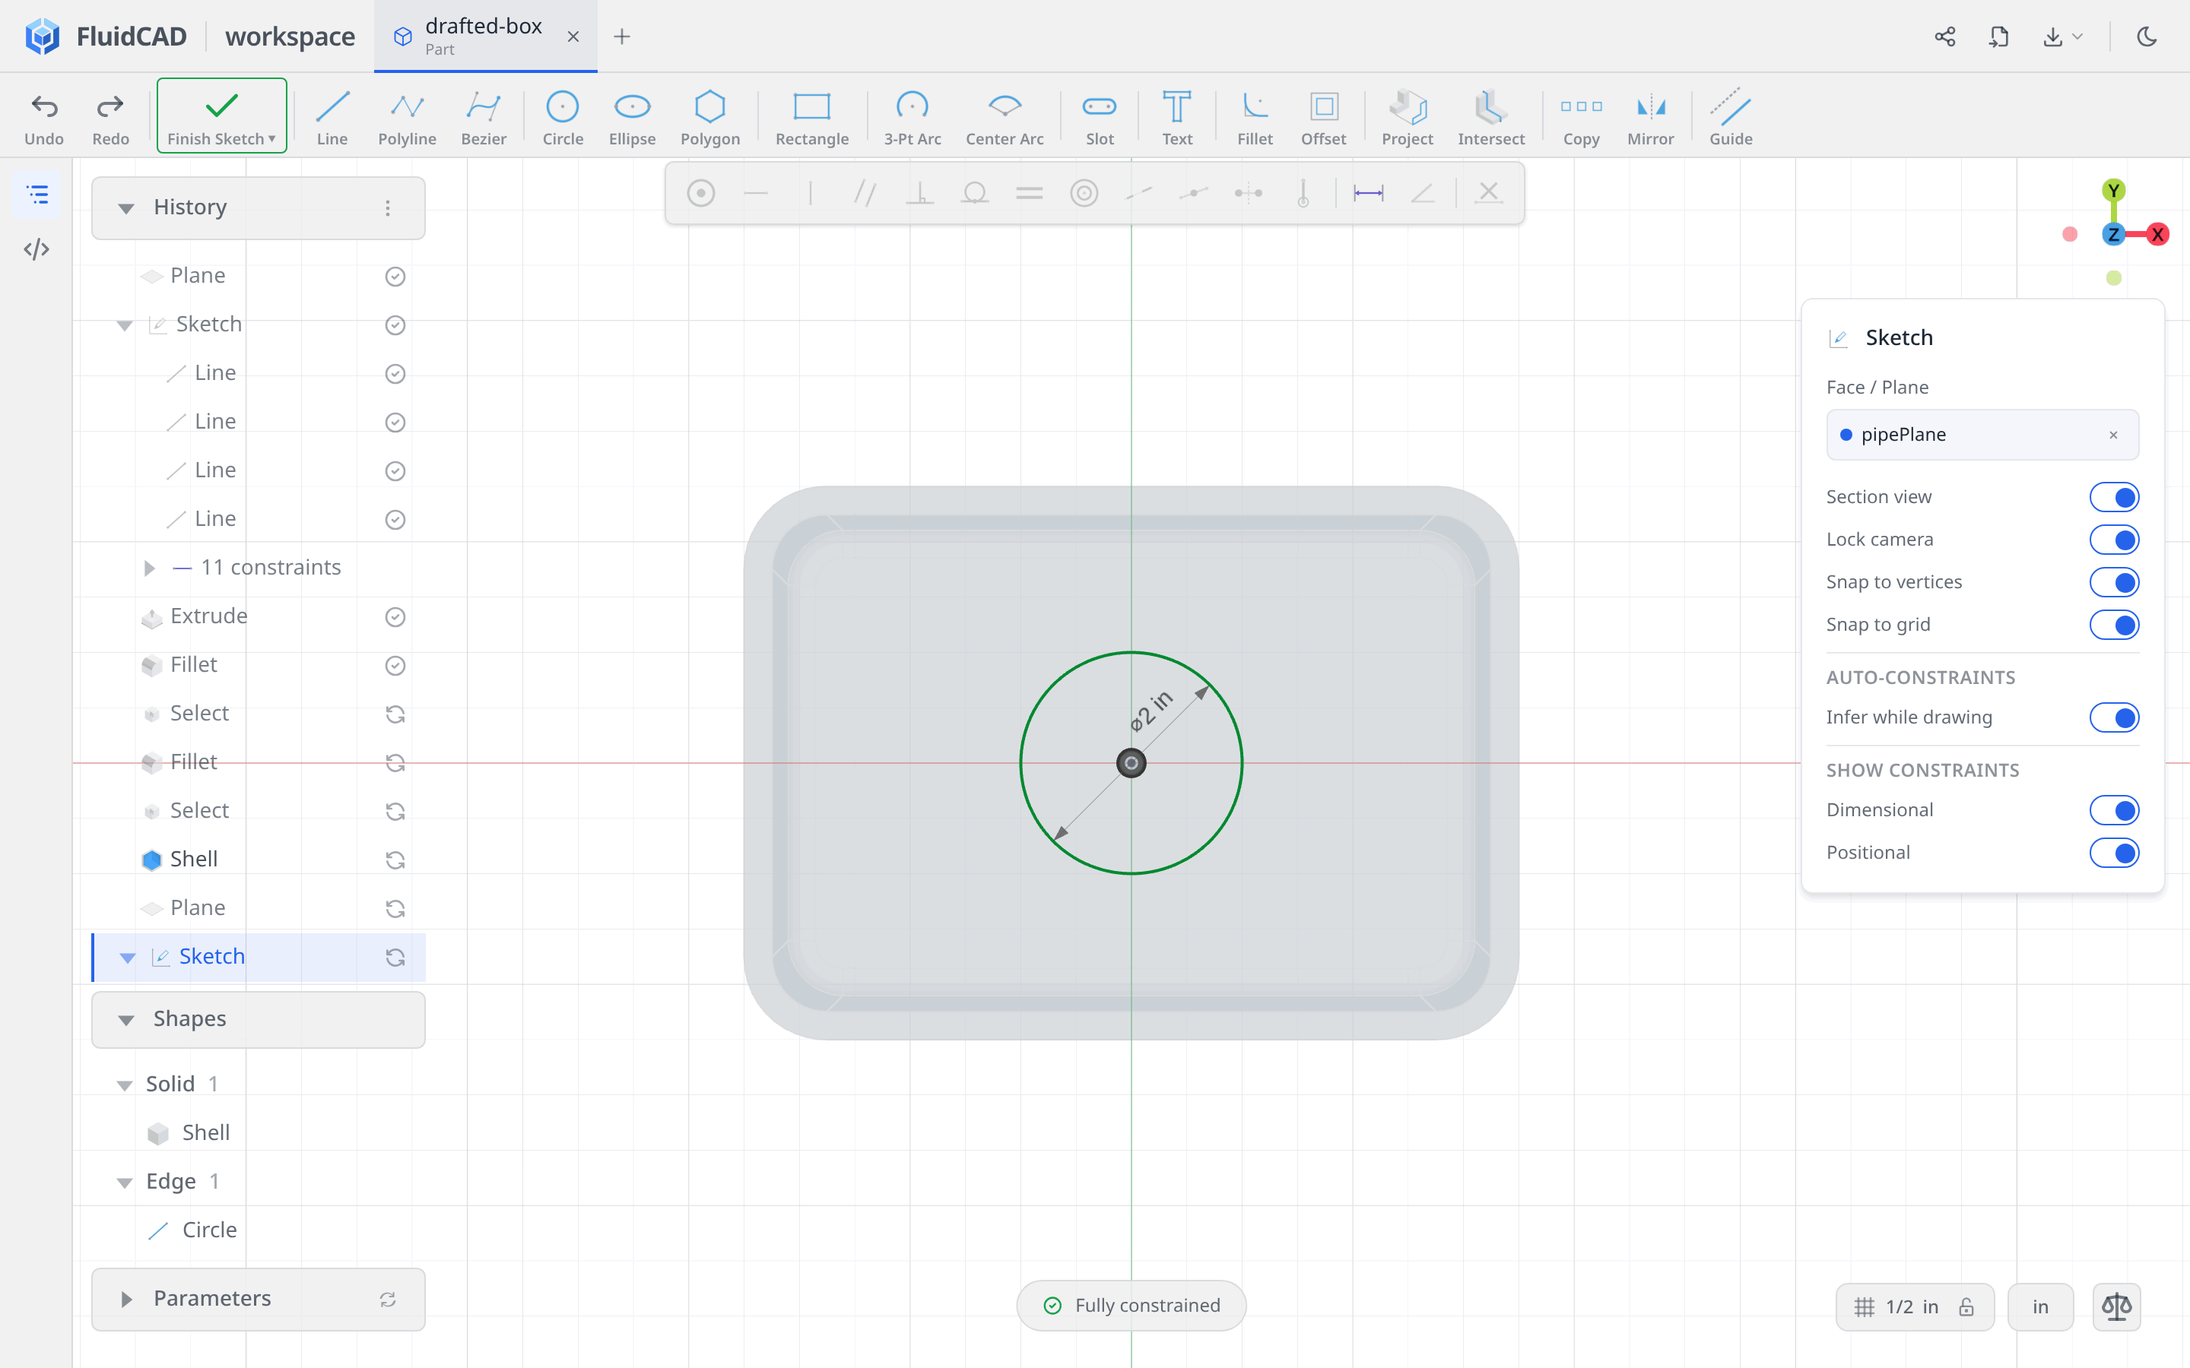Toggle Section view switch

[2114, 497]
